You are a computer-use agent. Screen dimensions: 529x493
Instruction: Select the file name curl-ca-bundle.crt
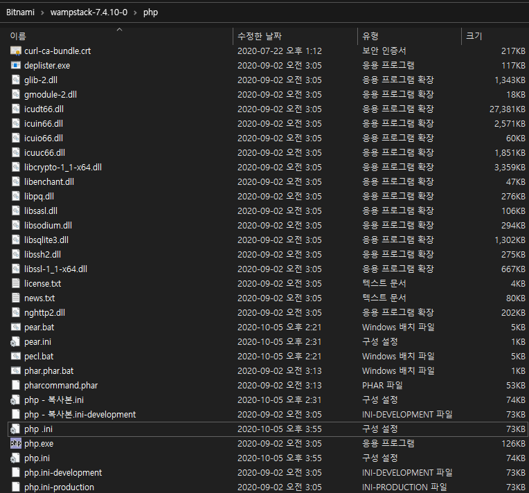pos(57,51)
